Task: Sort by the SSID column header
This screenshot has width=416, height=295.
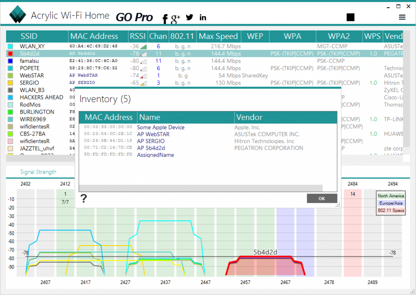Action: pyautogui.click(x=37, y=36)
